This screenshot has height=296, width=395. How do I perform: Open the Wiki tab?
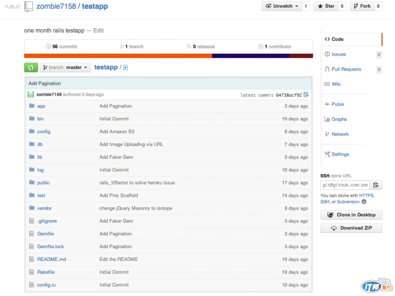pos(336,84)
